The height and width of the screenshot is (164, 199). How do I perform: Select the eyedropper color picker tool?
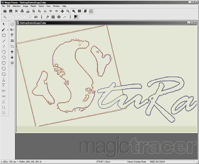click(70, 17)
